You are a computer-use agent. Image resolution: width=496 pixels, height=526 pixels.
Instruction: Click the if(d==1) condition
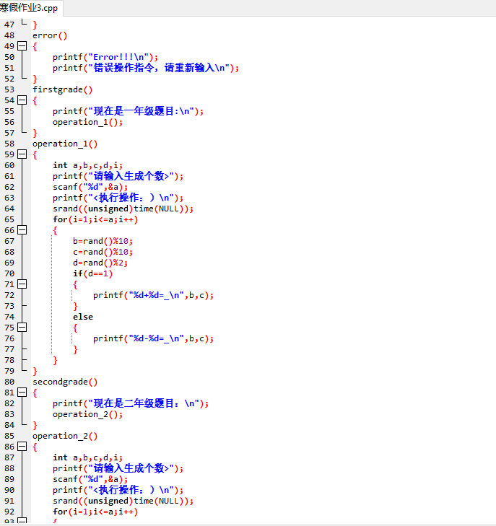click(92, 273)
